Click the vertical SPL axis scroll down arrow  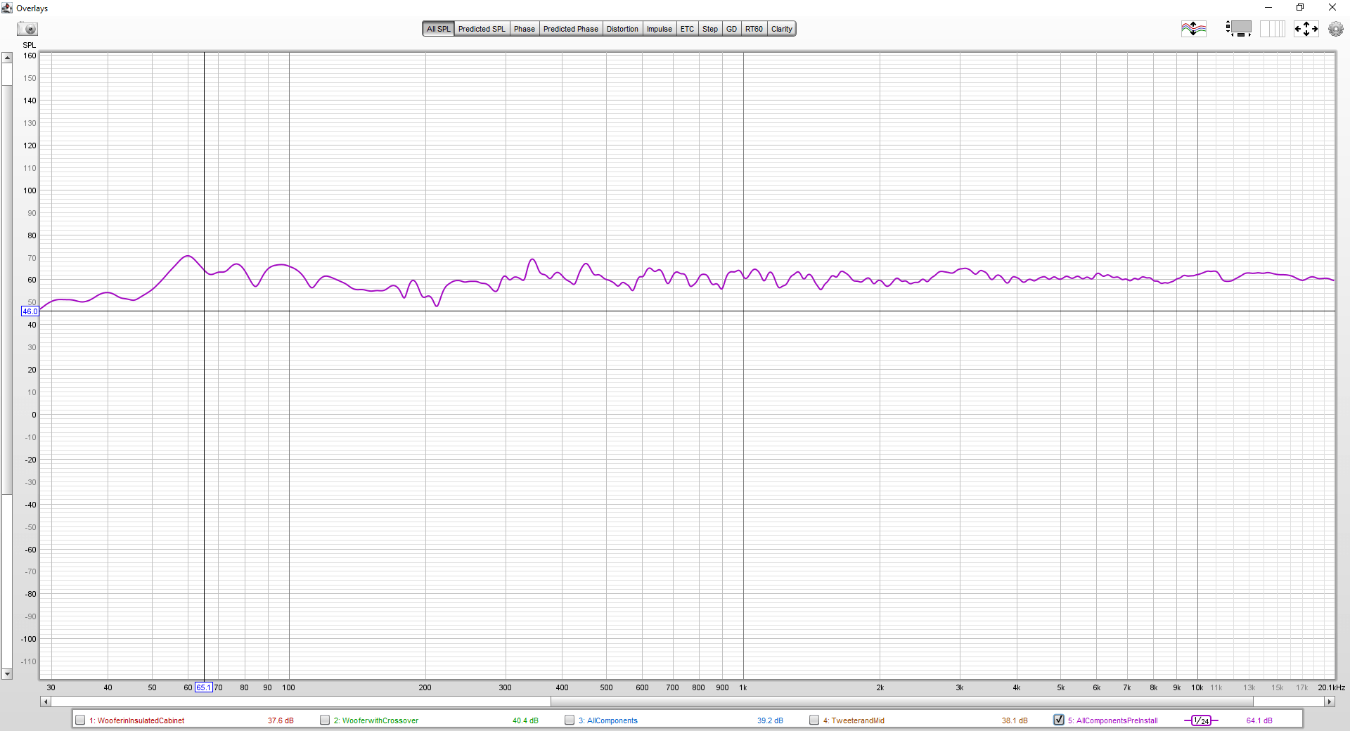(7, 674)
